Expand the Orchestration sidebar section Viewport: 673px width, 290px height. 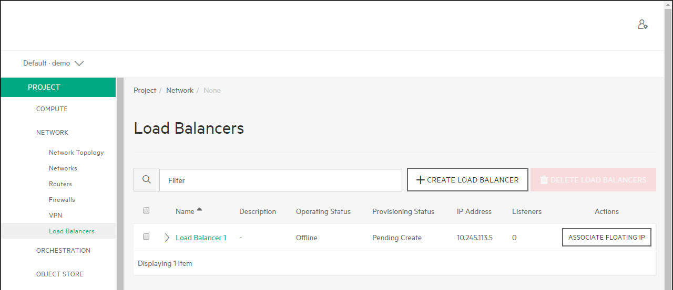coord(63,251)
